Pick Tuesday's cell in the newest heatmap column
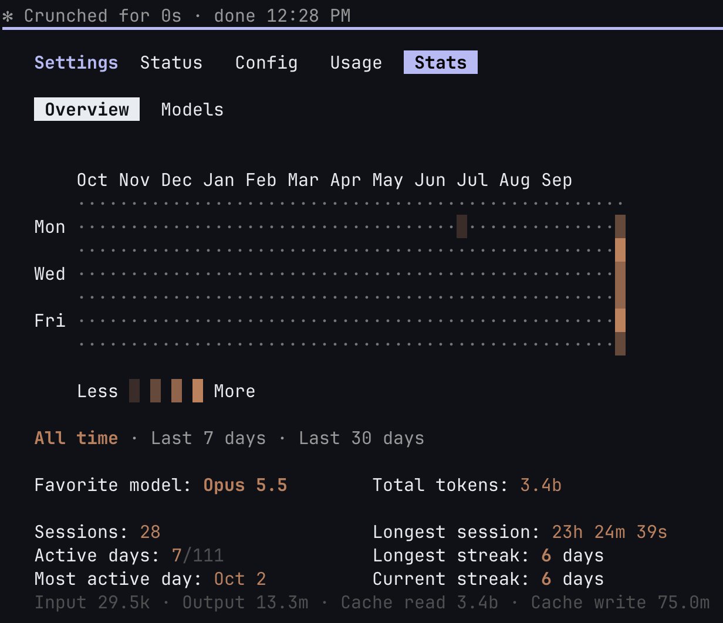 pyautogui.click(x=620, y=250)
